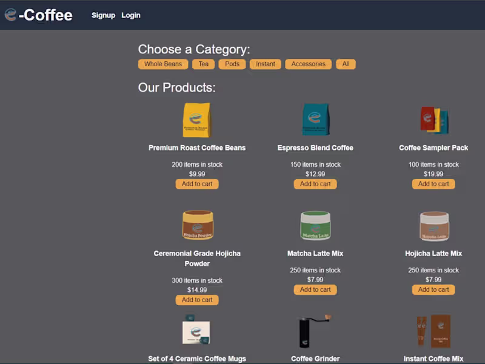Image resolution: width=485 pixels, height=364 pixels.
Task: Click the $12.99 price text
Action: 315,174
